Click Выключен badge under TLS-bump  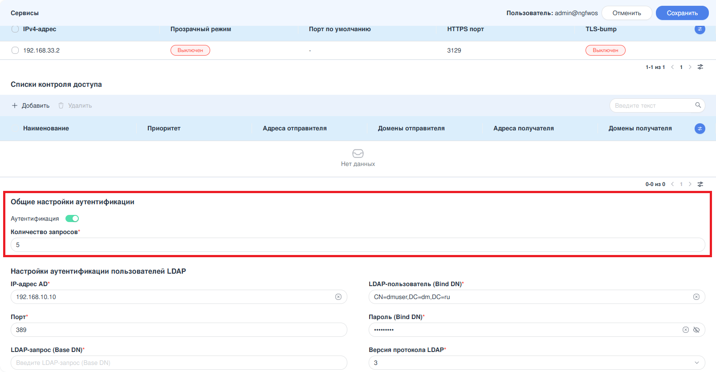(x=605, y=50)
